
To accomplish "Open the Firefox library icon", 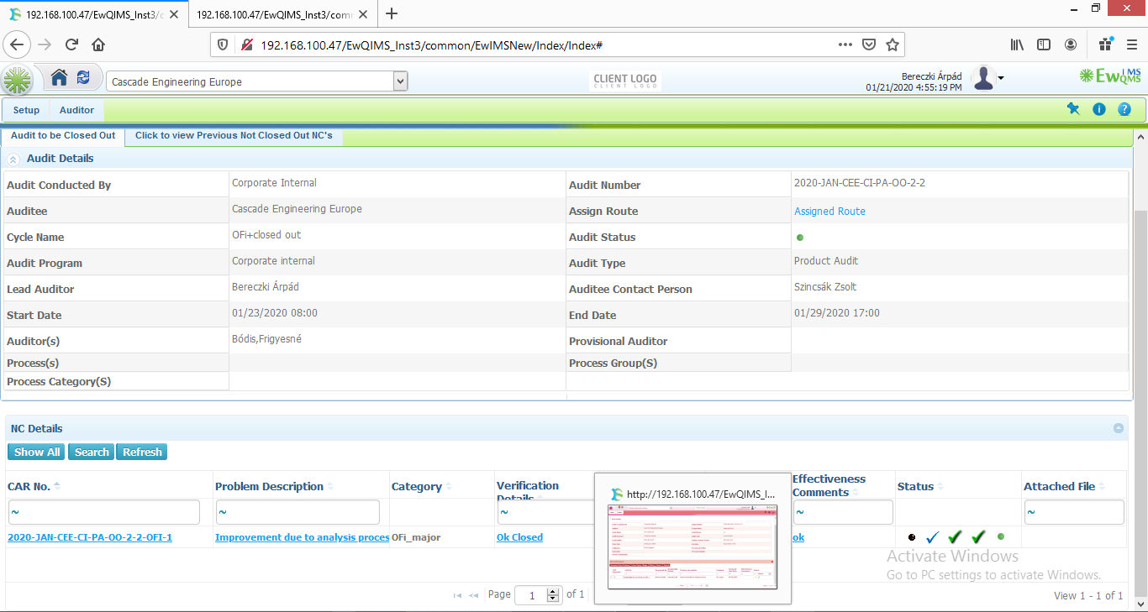I will coord(1017,44).
